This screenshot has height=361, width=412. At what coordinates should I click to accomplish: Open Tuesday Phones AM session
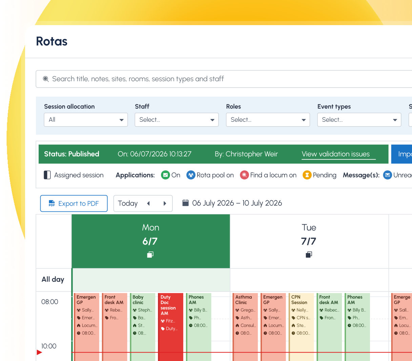point(357,327)
